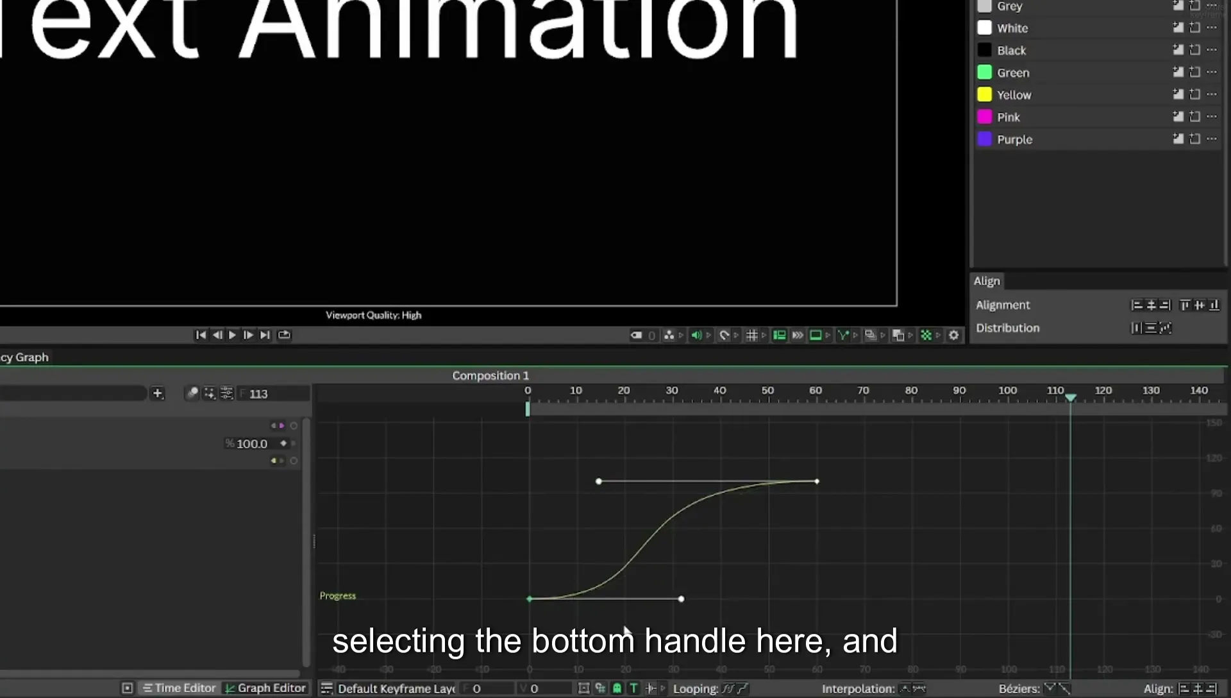
Task: Click the align top icon in Alignment row
Action: point(1185,305)
